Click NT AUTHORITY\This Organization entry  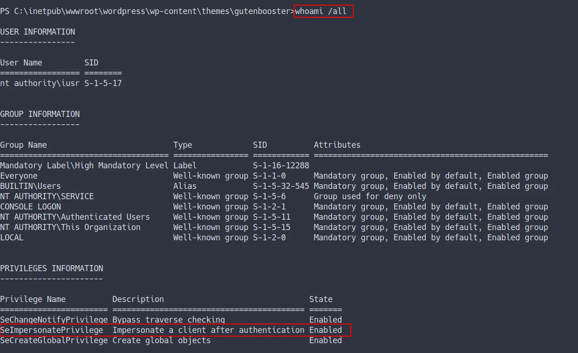coord(70,227)
